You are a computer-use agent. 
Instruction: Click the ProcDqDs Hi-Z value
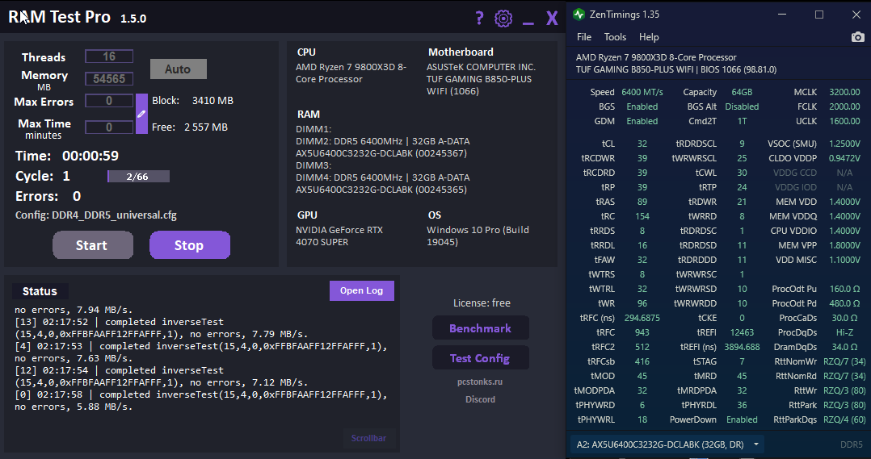[844, 332]
